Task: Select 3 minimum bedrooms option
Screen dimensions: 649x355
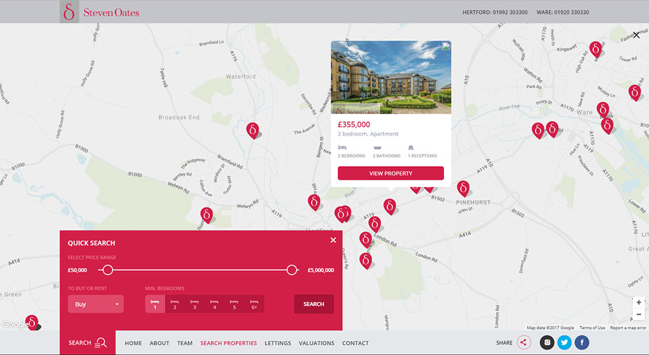Action: coord(194,304)
